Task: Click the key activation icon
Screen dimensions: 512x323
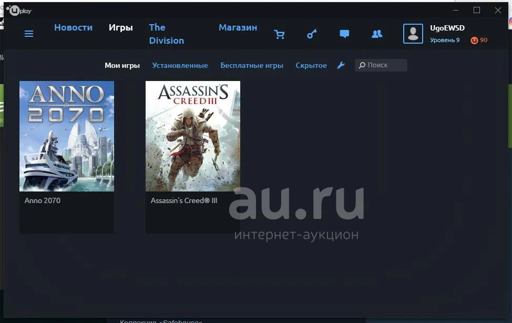Action: tap(312, 34)
